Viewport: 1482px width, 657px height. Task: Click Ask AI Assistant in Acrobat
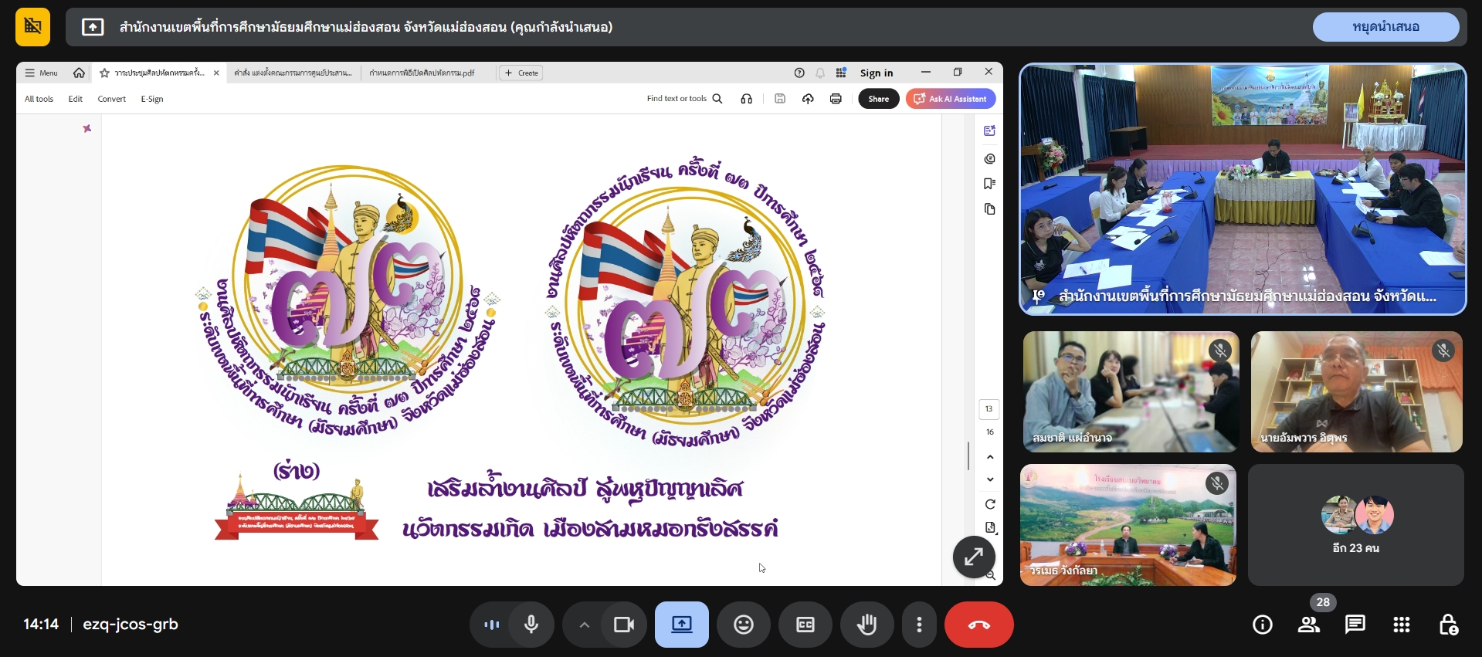[x=951, y=99]
